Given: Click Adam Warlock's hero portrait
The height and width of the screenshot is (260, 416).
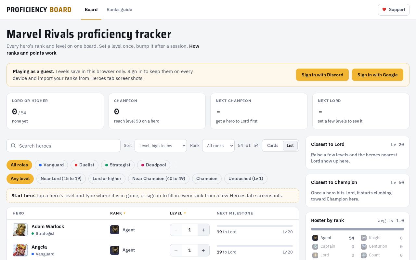Looking at the screenshot, I should tap(20, 230).
